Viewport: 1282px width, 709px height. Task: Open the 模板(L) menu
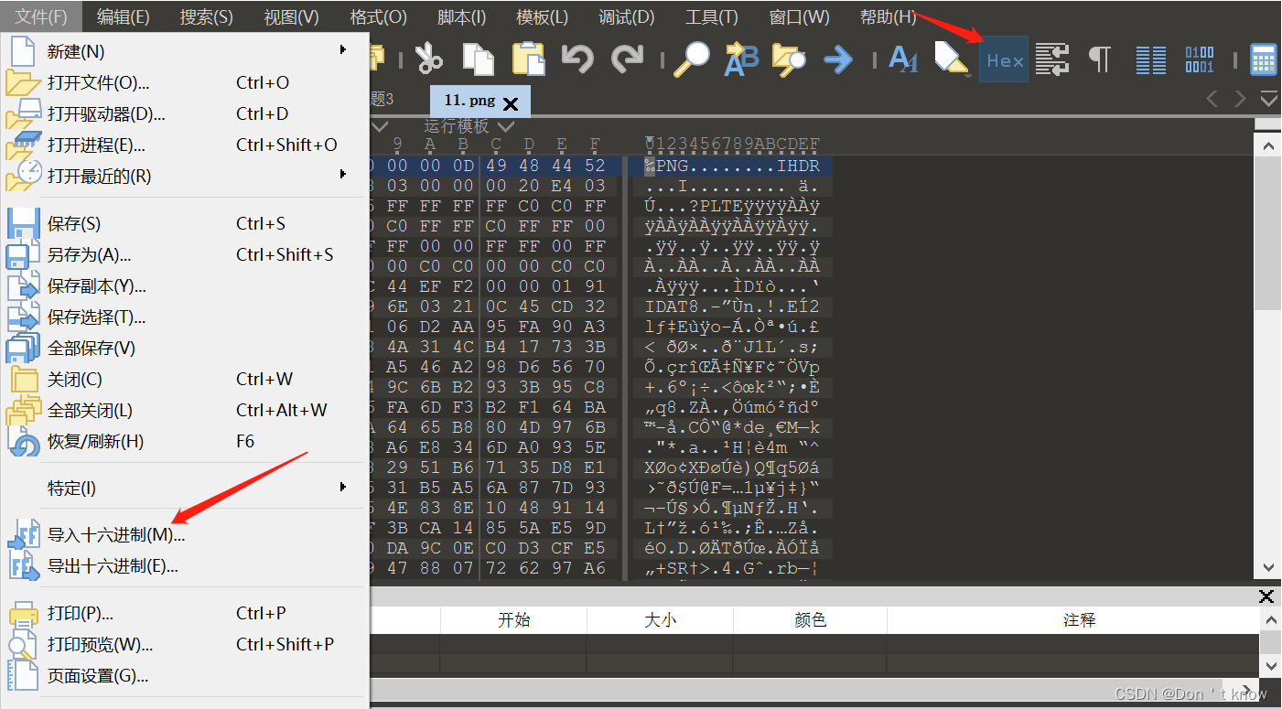(543, 16)
